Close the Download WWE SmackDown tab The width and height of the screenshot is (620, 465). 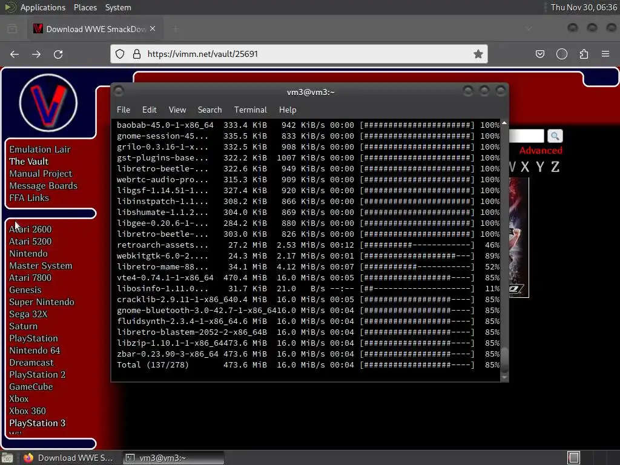(153, 29)
